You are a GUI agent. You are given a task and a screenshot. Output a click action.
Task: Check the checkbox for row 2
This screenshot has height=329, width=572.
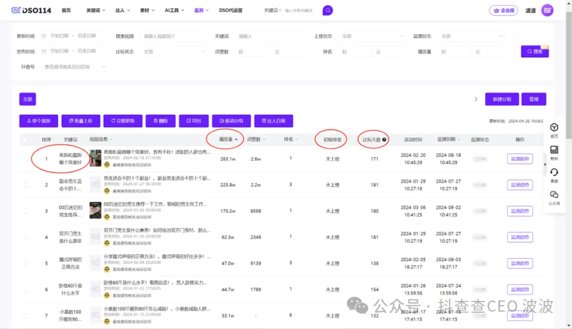click(x=25, y=185)
